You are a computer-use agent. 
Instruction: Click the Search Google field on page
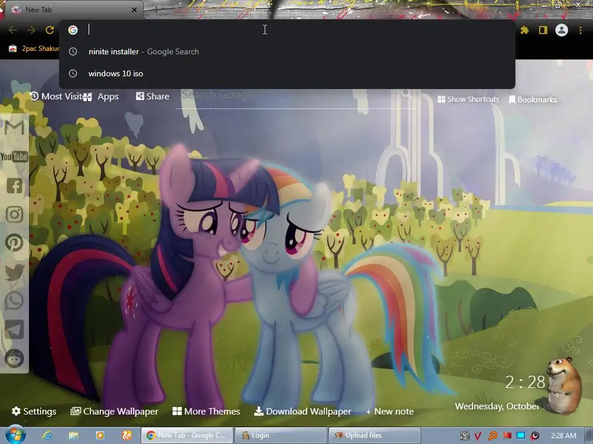pos(295,95)
